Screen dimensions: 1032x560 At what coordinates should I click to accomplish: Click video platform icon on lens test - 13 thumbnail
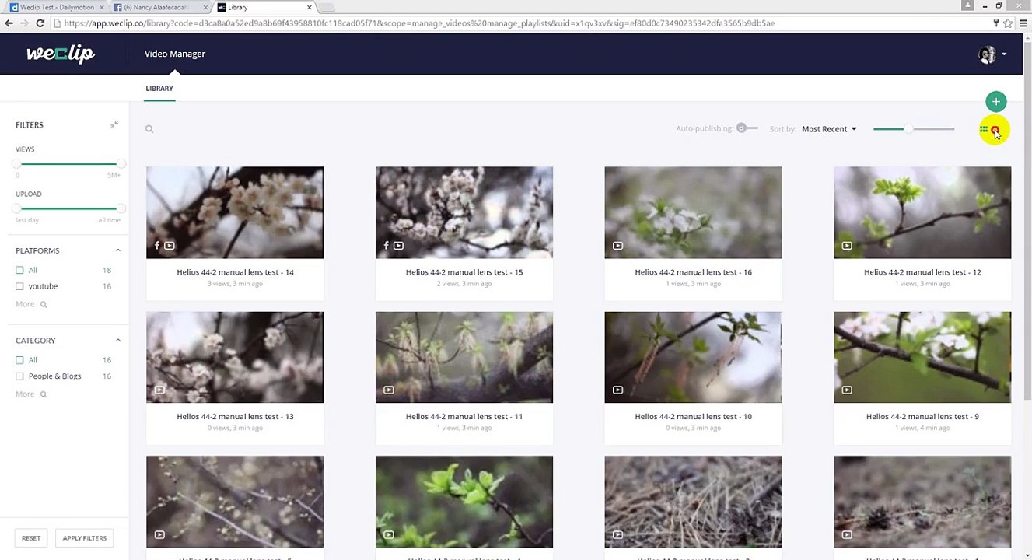pos(159,390)
